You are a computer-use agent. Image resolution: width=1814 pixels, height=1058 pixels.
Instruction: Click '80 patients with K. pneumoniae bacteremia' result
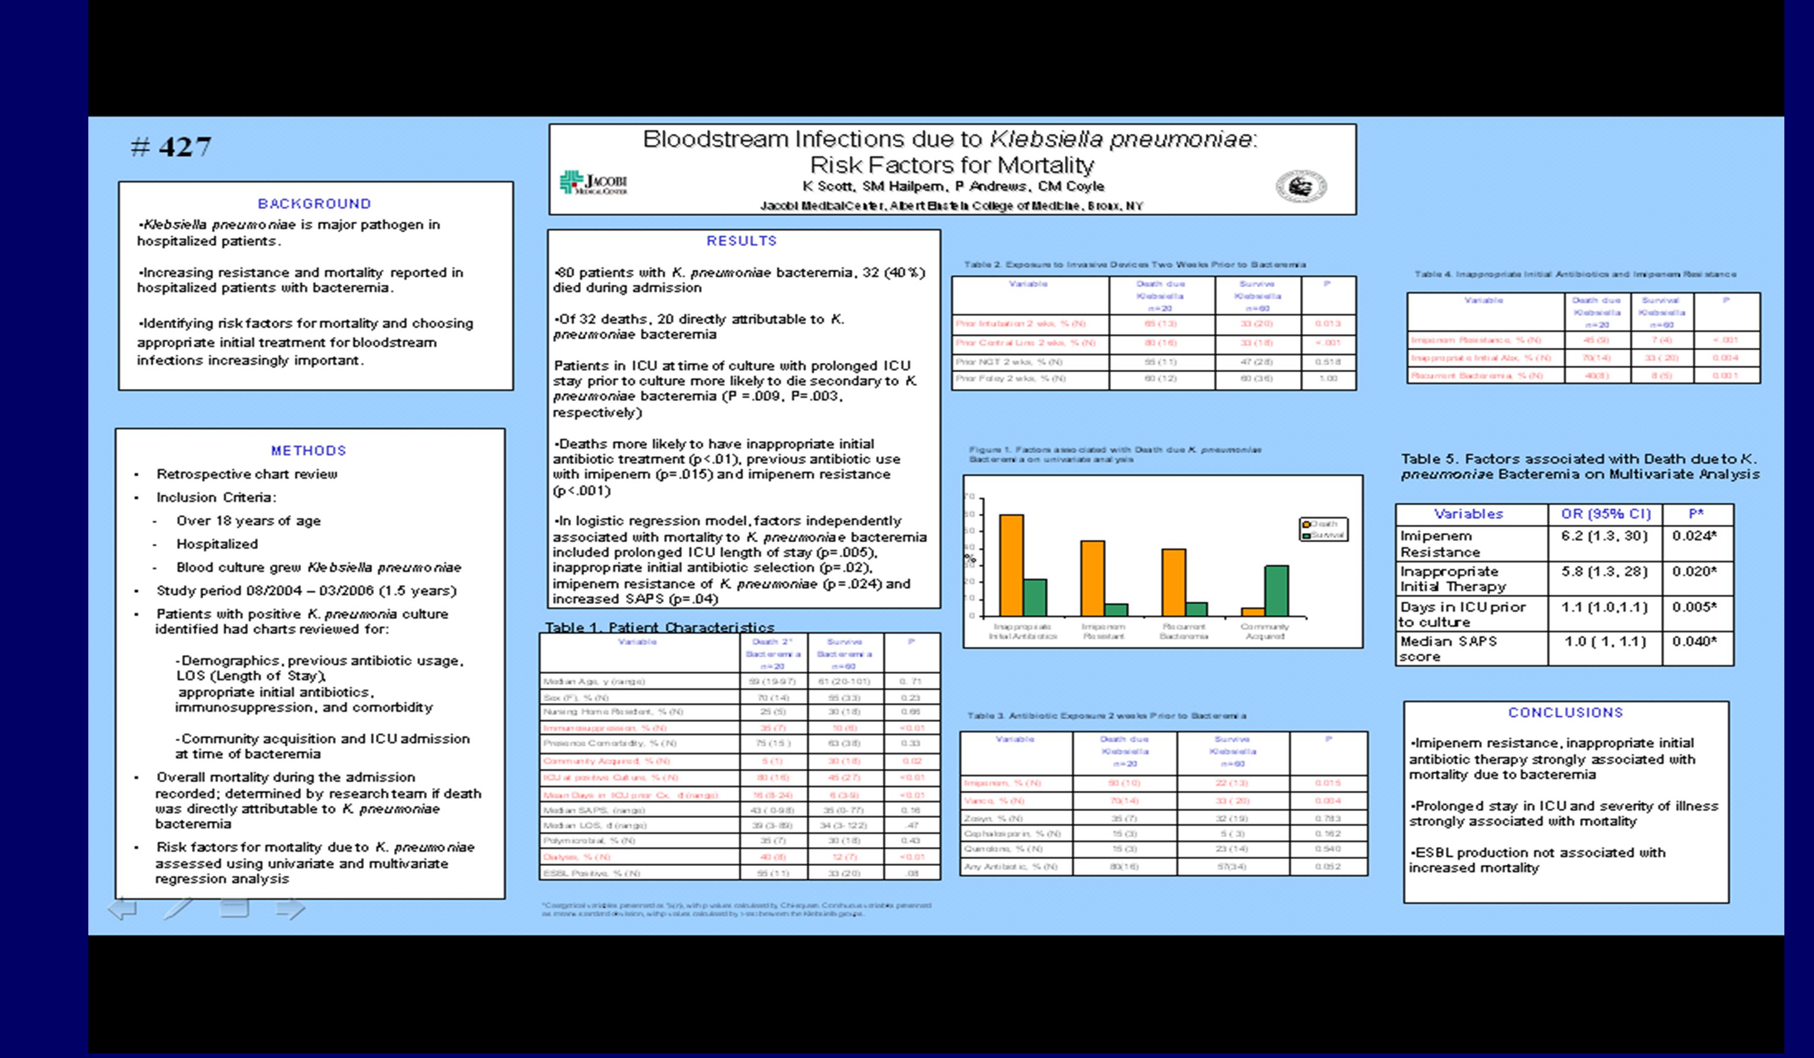click(x=739, y=280)
